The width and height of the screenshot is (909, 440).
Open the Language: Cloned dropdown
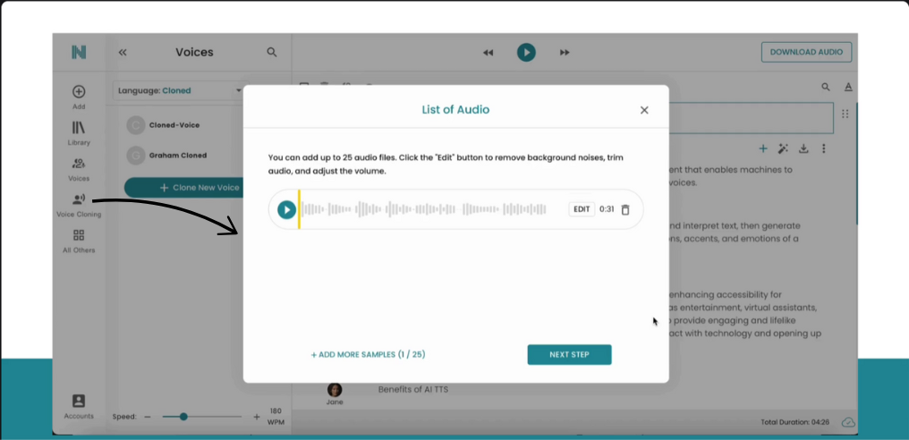tap(180, 90)
